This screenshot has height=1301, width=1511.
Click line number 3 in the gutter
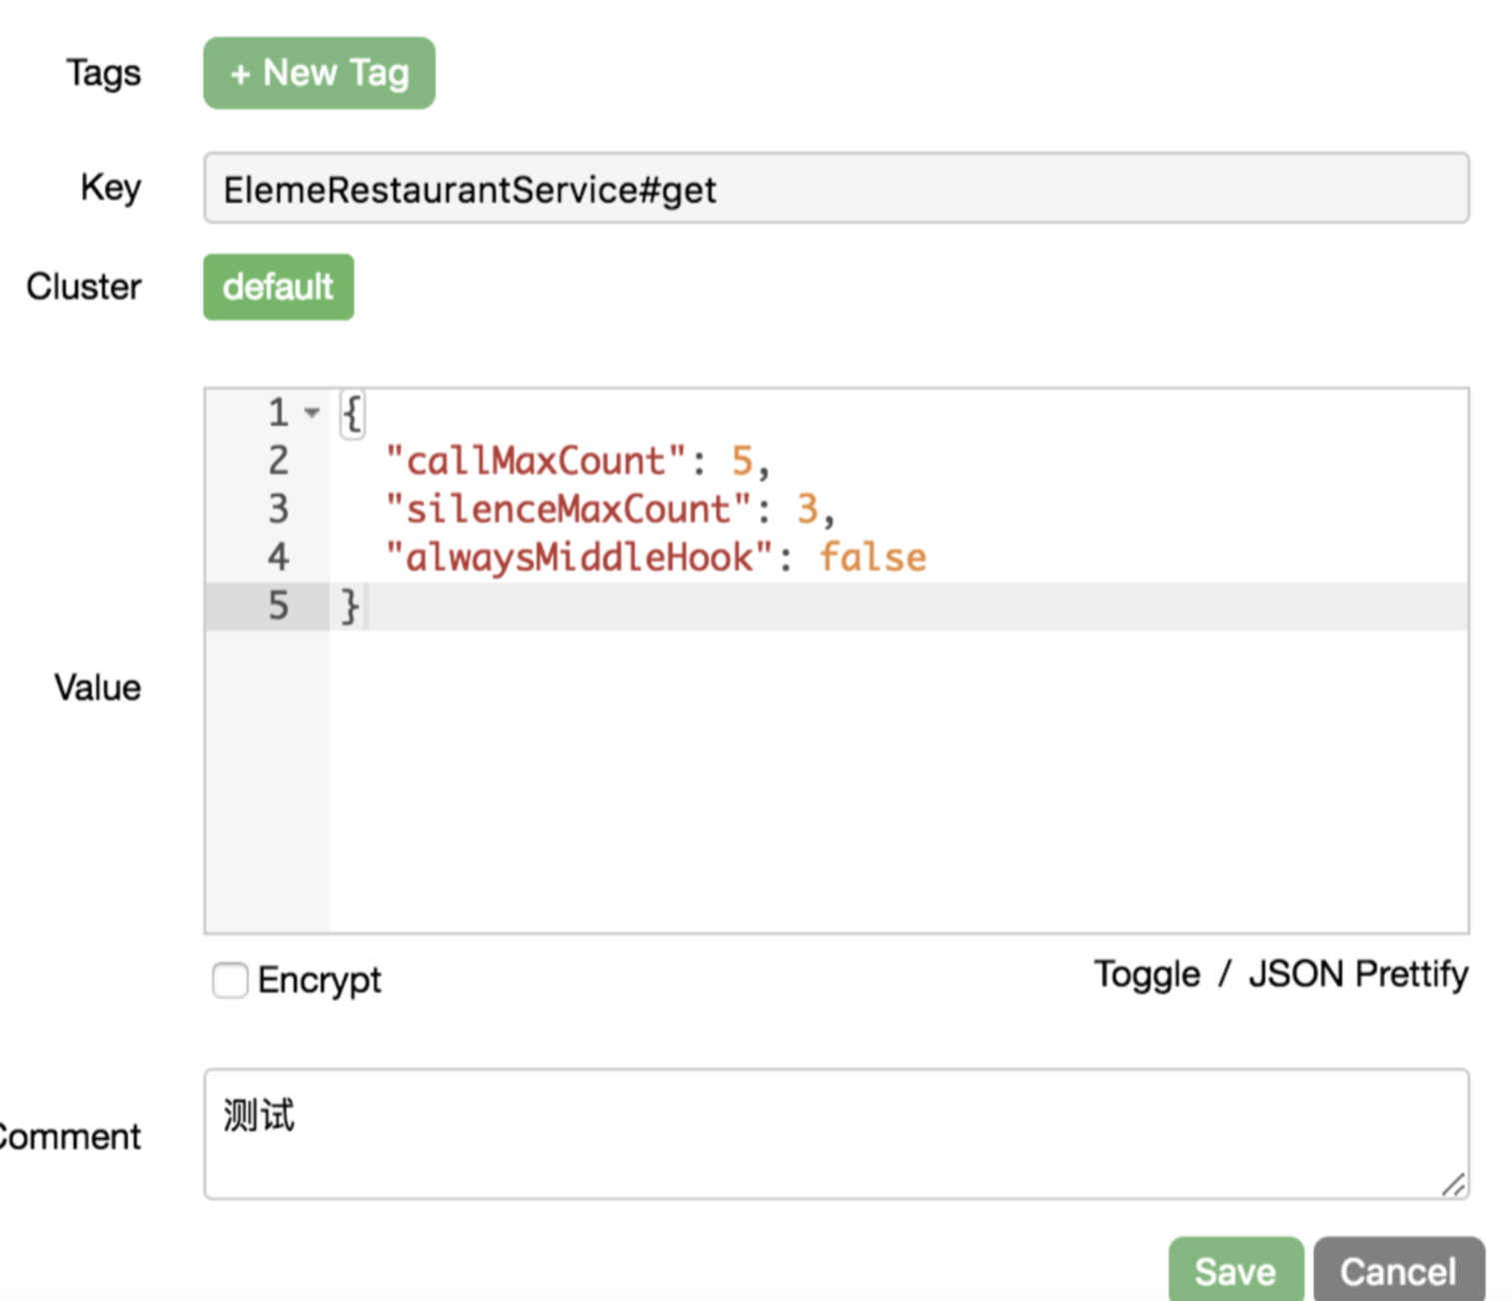click(x=278, y=510)
